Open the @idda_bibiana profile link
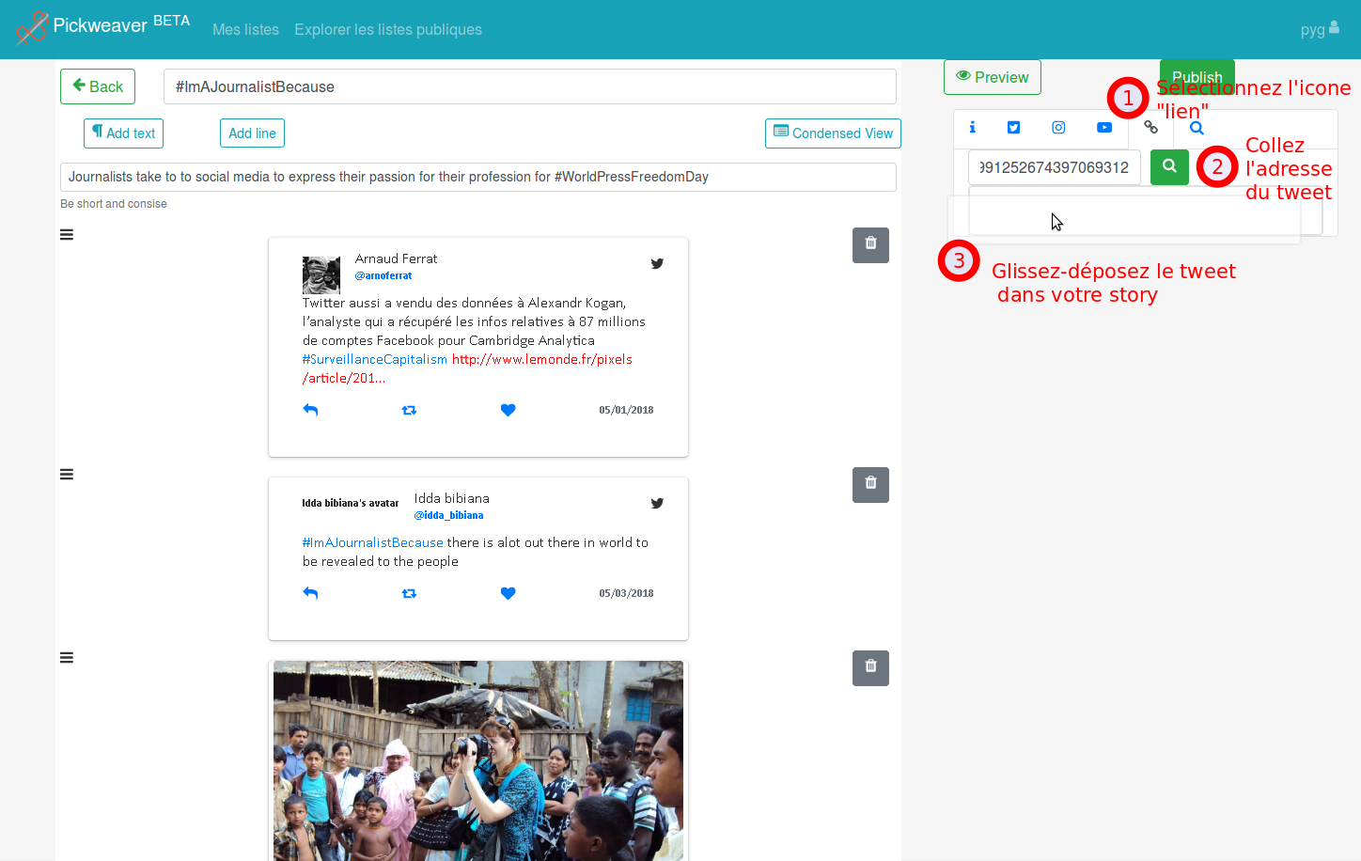 [x=448, y=515]
